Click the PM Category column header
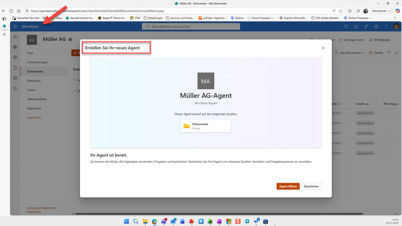The image size is (402, 226). (391, 104)
